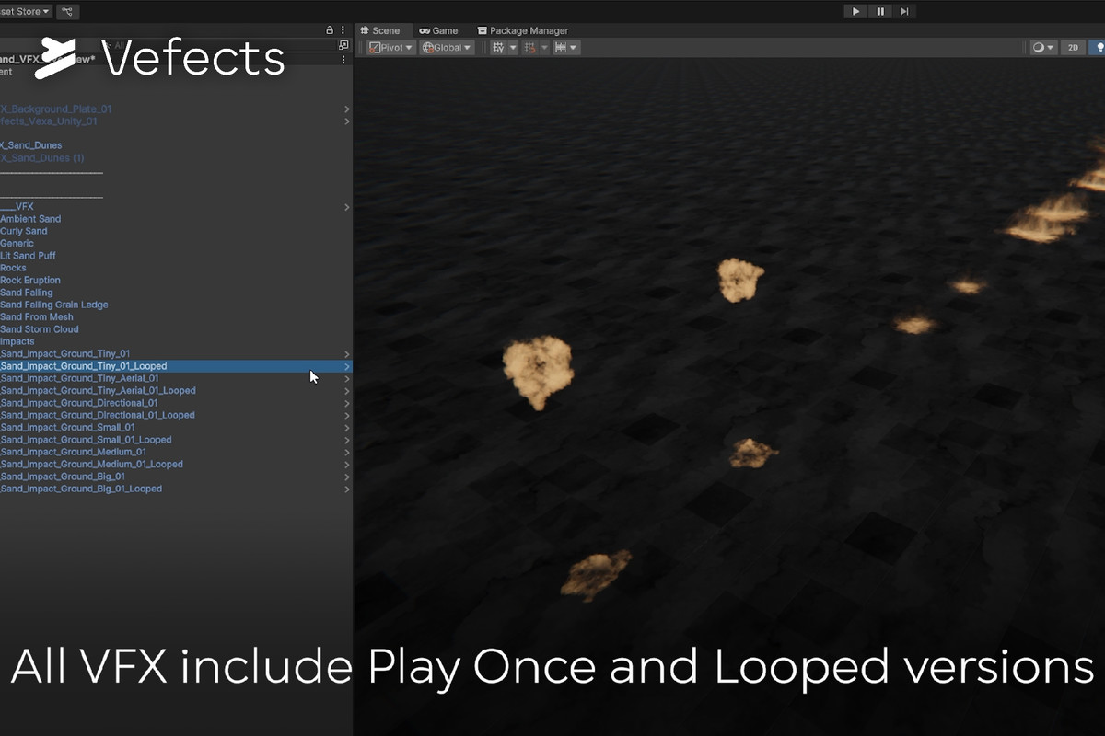Click the Play button in the top toolbar
The image size is (1105, 736).
[856, 11]
